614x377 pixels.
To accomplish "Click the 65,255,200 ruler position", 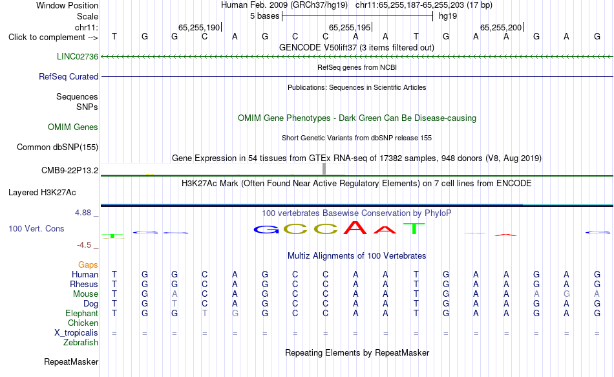I will (x=501, y=27).
